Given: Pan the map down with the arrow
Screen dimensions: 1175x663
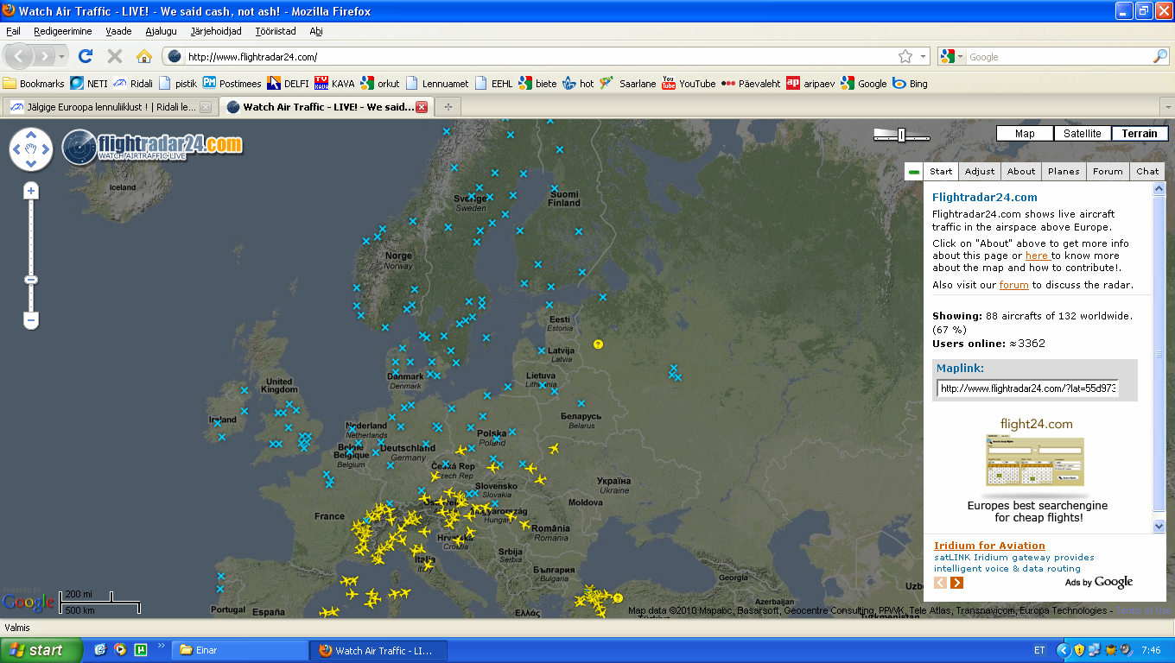Looking at the screenshot, I should point(31,163).
